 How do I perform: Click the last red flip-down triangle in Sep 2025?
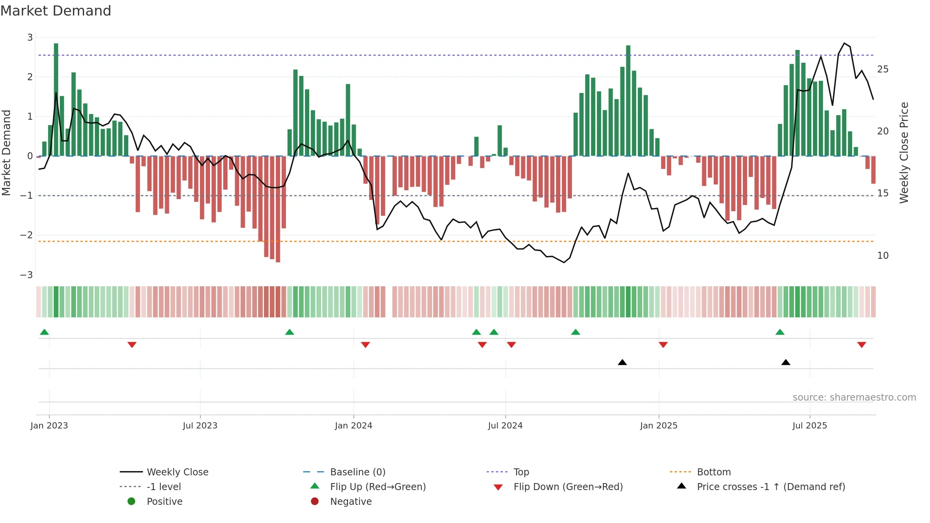(x=862, y=345)
